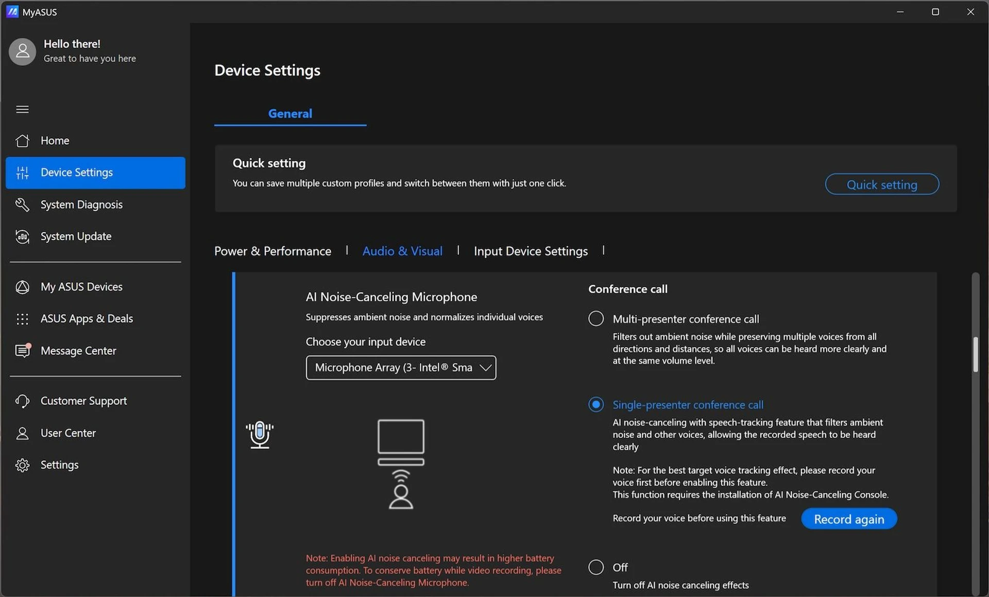
Task: Switch to Power & Performance tab
Action: [272, 251]
